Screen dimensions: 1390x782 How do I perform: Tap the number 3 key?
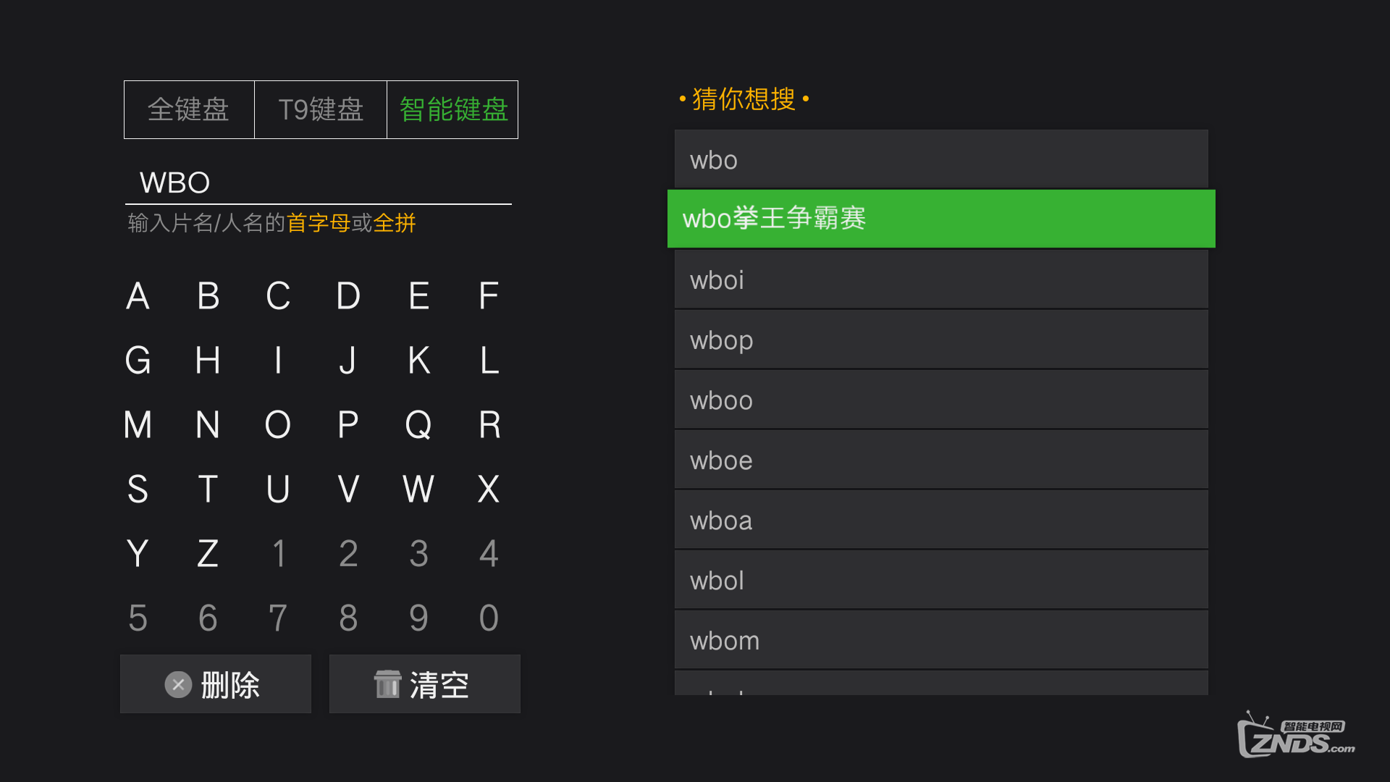(418, 554)
